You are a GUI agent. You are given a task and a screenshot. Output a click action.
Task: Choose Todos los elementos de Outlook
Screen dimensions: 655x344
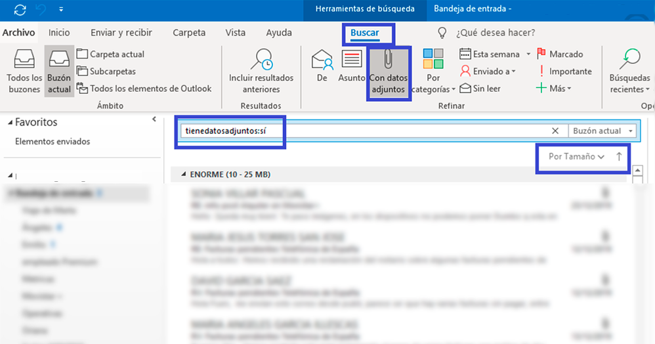pos(144,88)
